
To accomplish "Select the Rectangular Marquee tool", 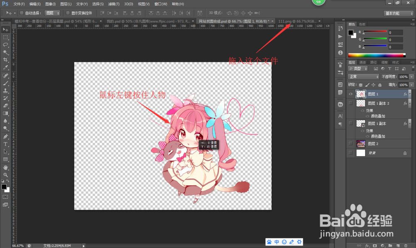I will (x=5, y=37).
